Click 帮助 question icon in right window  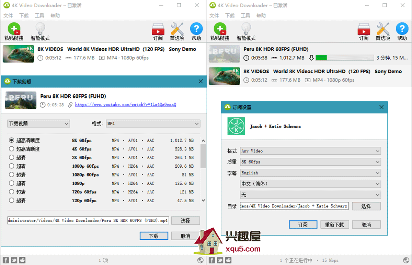tap(402, 29)
